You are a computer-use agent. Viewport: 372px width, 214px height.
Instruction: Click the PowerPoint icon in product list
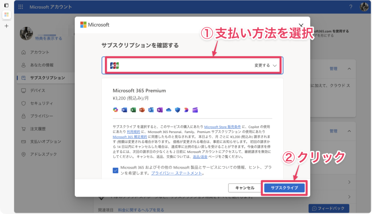[142, 110]
